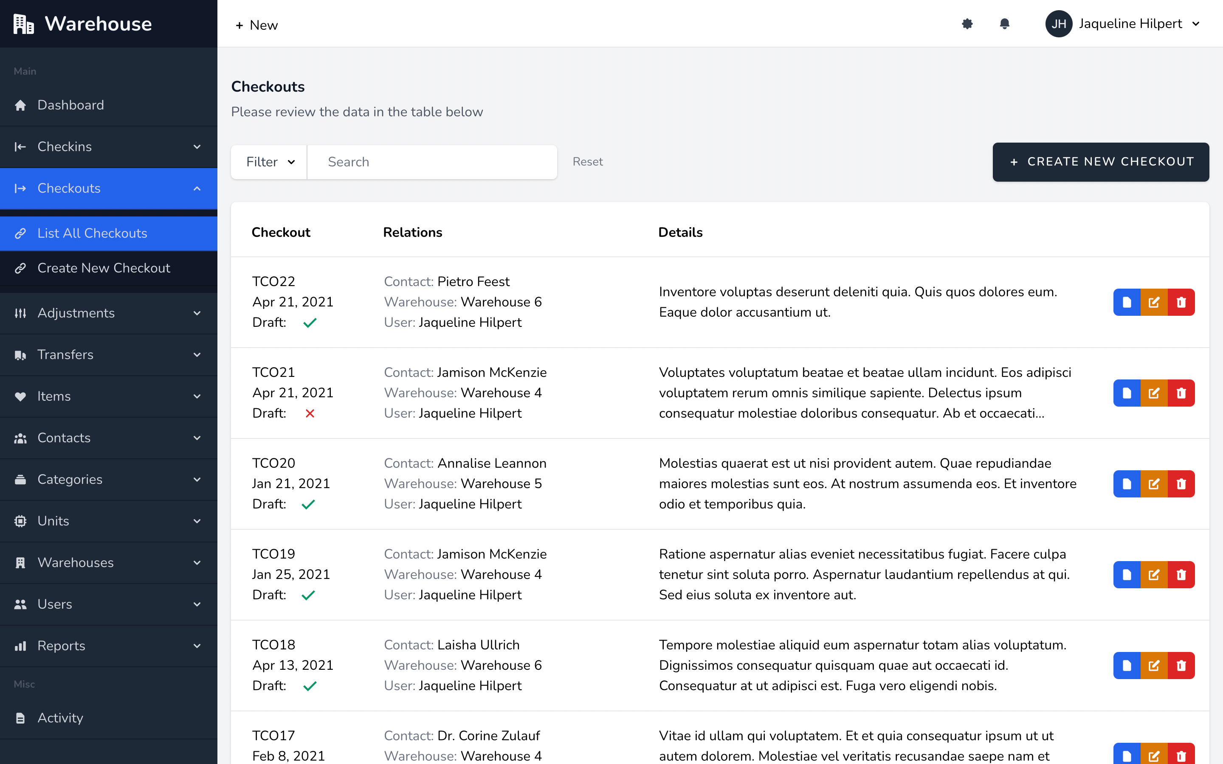Open the notifications bell
Screen dimensions: 1223x764
(x=1004, y=24)
